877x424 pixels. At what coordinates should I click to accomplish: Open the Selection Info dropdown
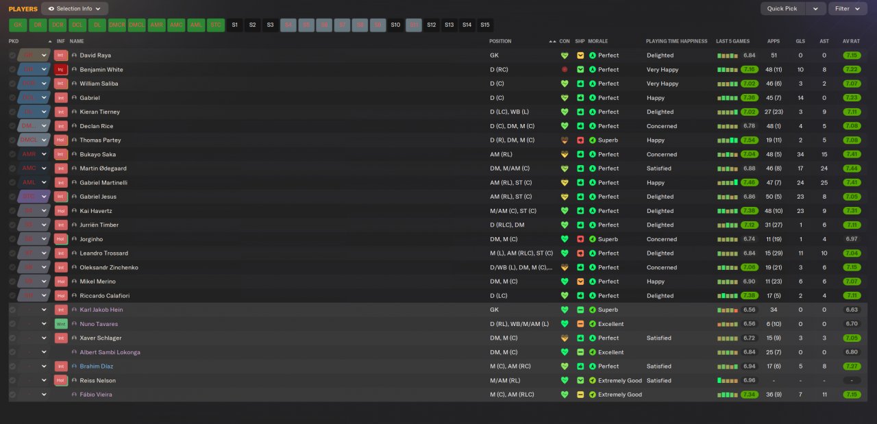75,9
